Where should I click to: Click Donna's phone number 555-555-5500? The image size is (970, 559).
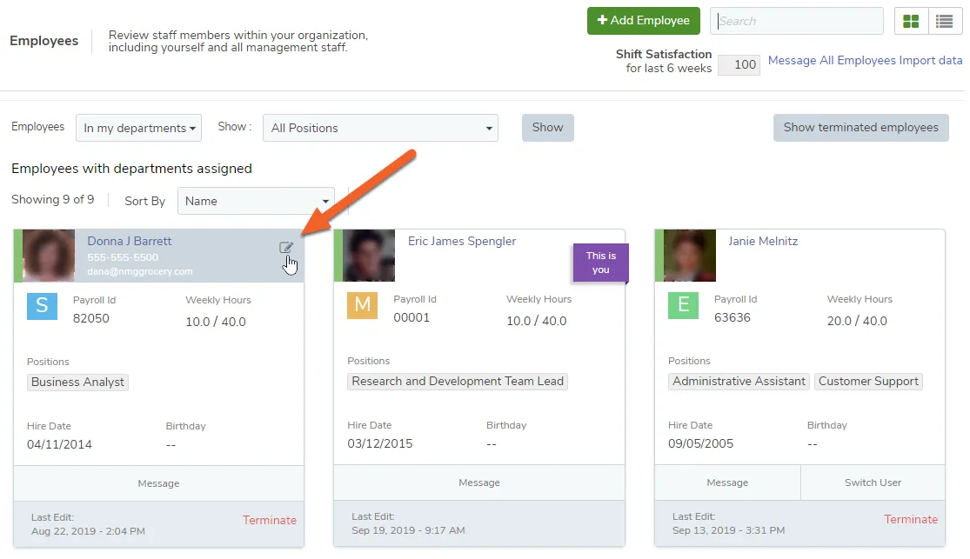pyautogui.click(x=123, y=257)
